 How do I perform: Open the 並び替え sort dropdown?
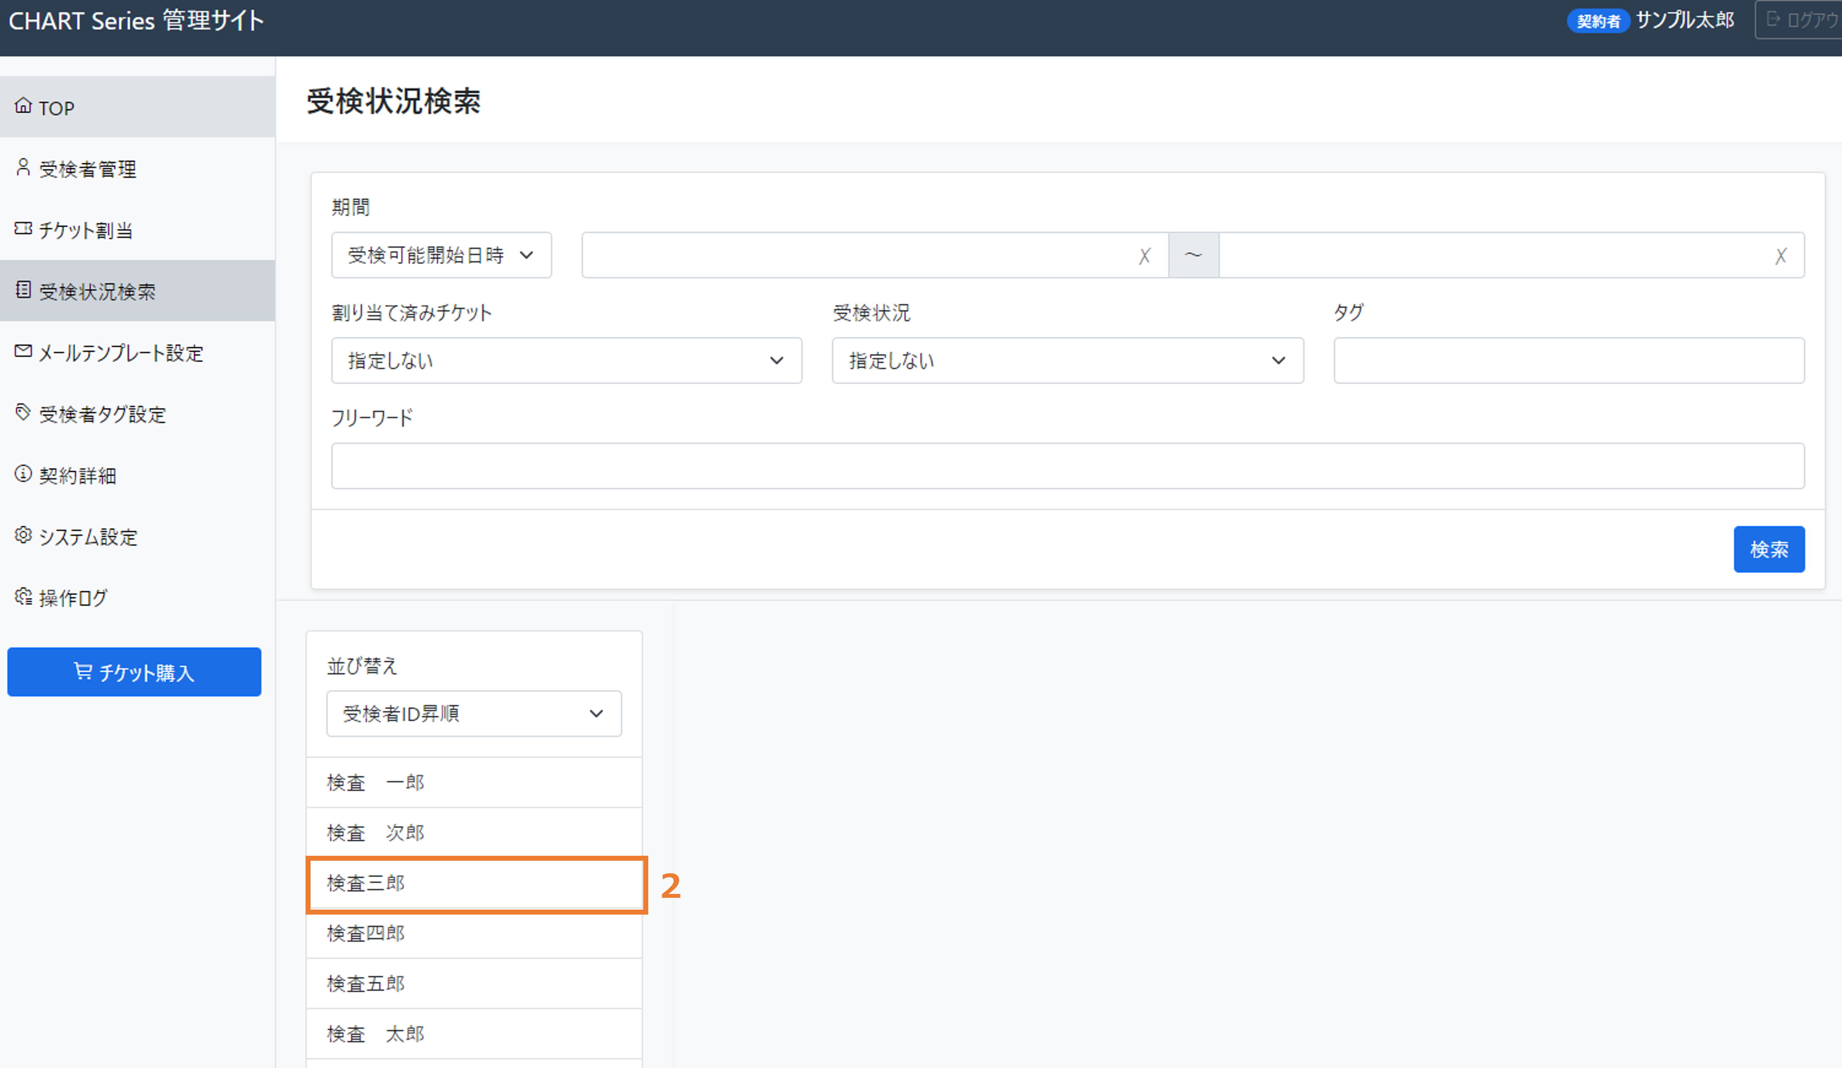pyautogui.click(x=474, y=713)
